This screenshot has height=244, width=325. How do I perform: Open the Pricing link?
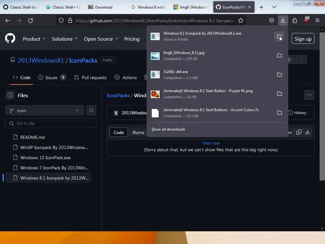tap(132, 39)
